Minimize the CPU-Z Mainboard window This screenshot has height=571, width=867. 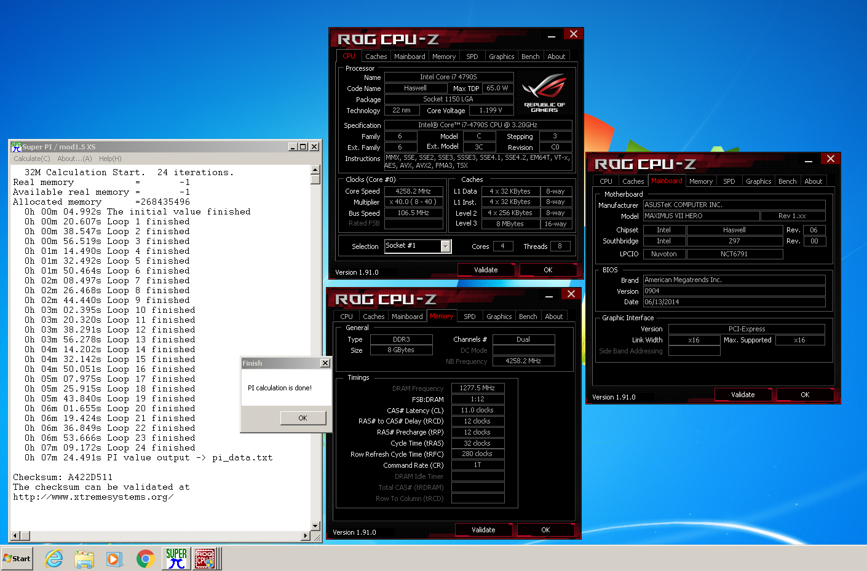809,161
